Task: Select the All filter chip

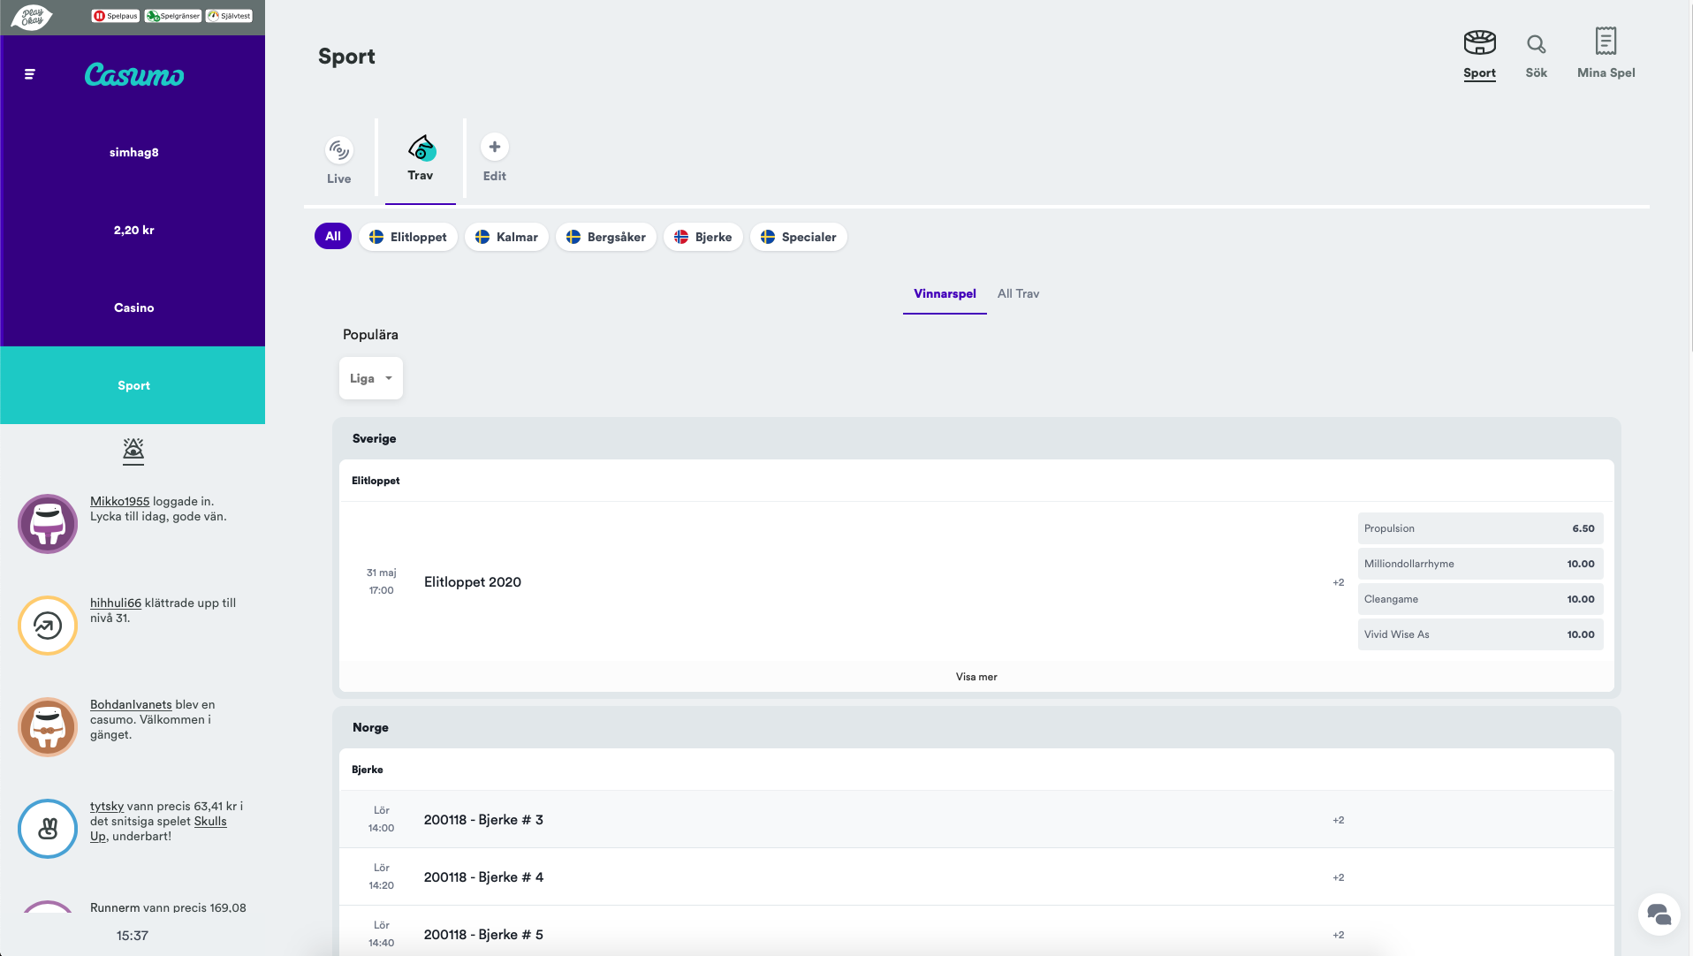Action: click(332, 237)
